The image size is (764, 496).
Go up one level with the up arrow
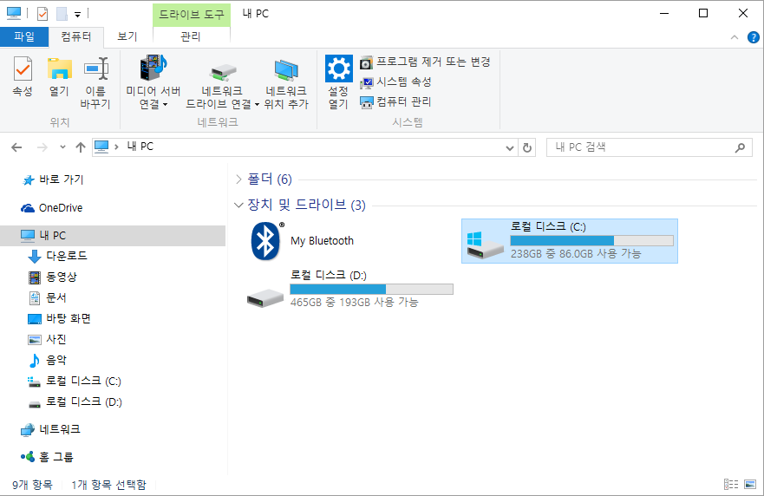(81, 147)
